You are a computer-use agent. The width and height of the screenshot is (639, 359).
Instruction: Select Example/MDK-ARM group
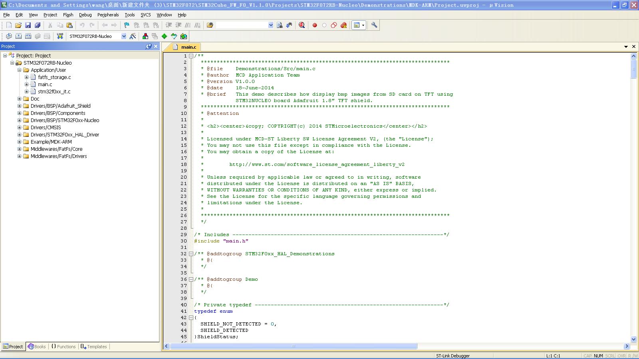pos(51,142)
